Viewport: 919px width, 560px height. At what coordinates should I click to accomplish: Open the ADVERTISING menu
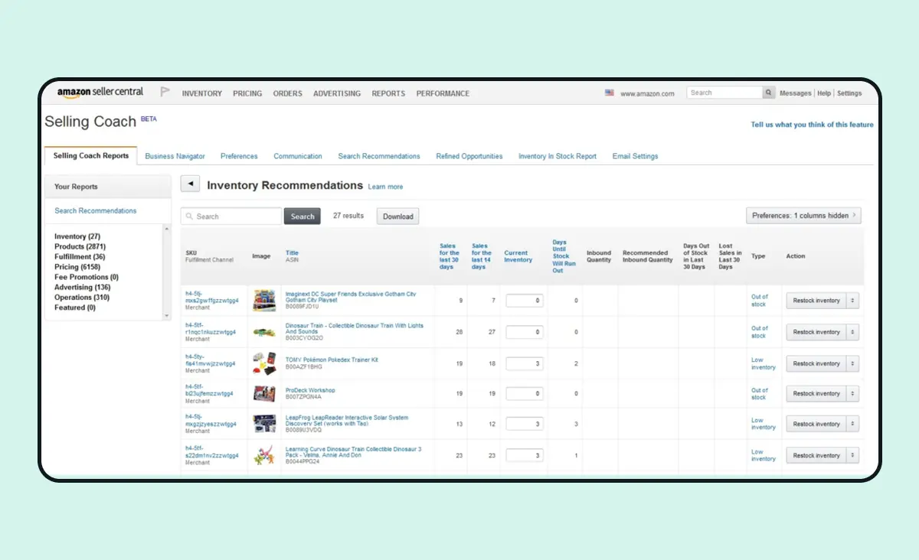[337, 93]
